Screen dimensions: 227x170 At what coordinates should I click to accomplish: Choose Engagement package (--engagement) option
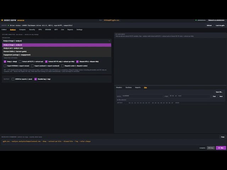tap(57, 55)
